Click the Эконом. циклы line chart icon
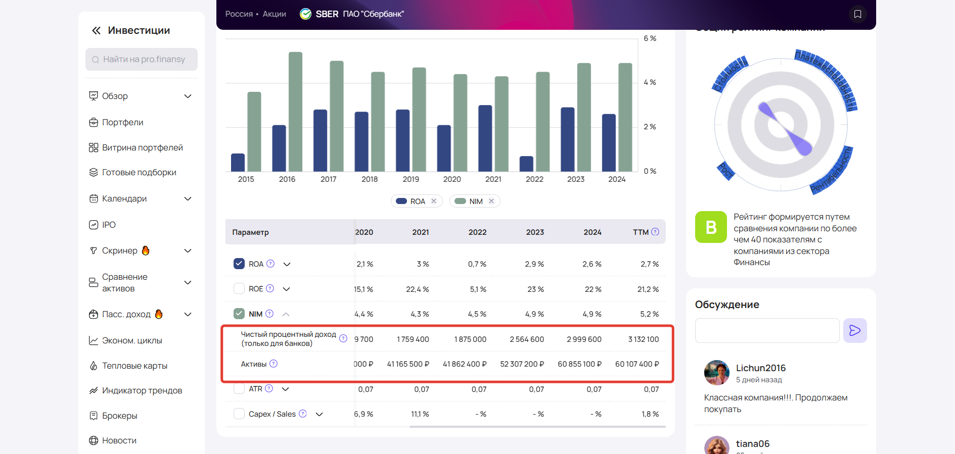The image size is (955, 454). (94, 340)
